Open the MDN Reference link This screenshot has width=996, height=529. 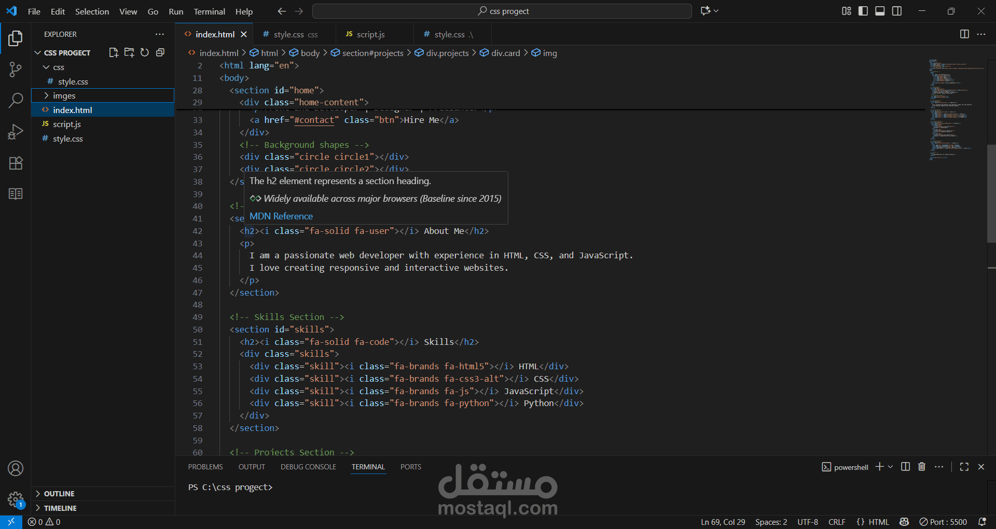(281, 216)
